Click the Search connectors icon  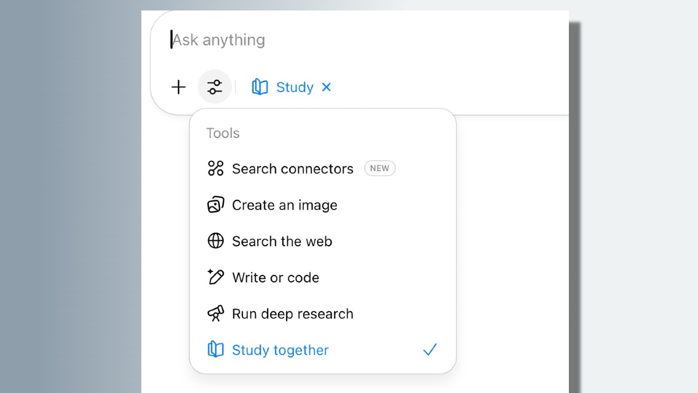pyautogui.click(x=216, y=169)
